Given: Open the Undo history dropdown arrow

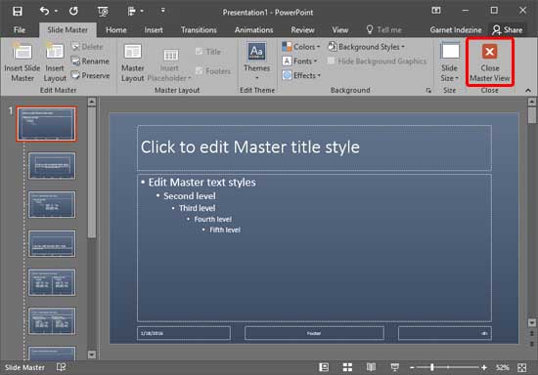Looking at the screenshot, I should point(57,12).
